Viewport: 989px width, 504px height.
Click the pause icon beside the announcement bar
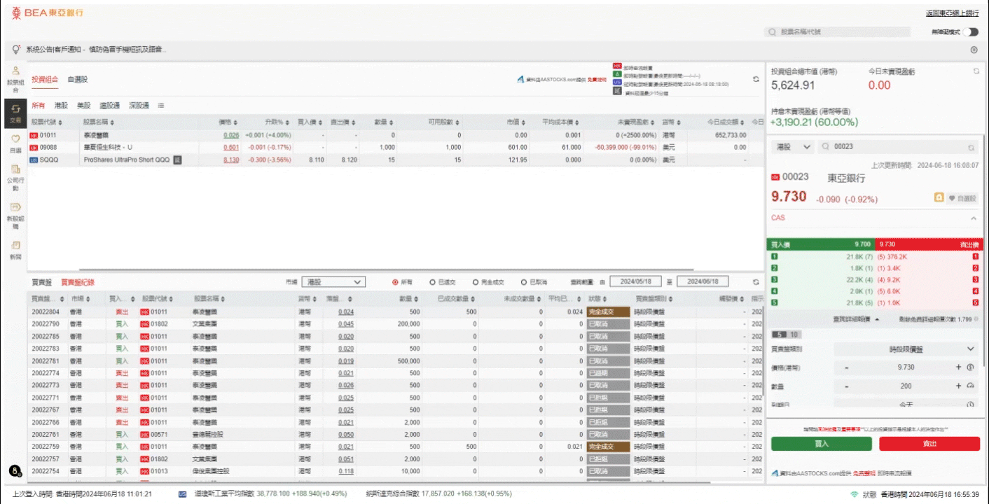(974, 50)
